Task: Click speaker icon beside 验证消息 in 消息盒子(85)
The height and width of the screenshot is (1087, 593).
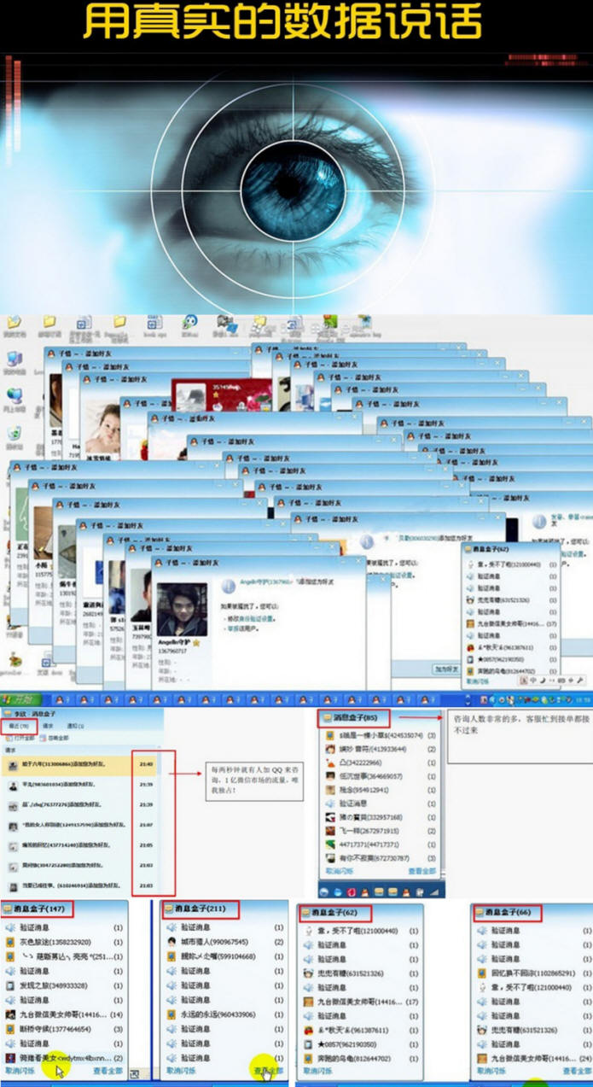Action: pos(329,804)
